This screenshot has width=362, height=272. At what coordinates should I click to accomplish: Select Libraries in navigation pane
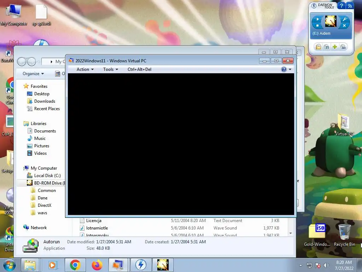click(x=38, y=124)
